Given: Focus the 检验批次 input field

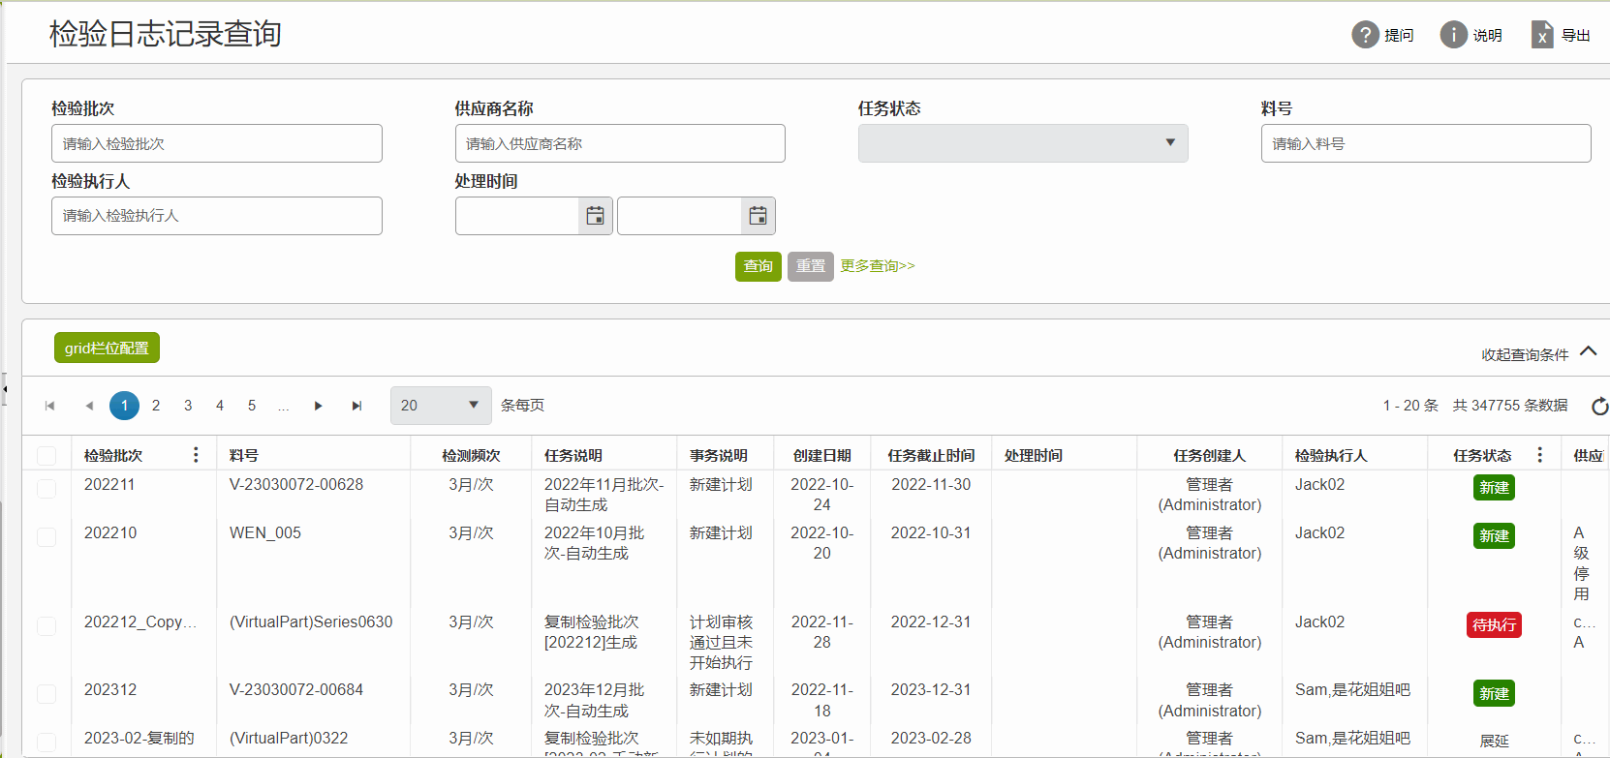Looking at the screenshot, I should [217, 143].
